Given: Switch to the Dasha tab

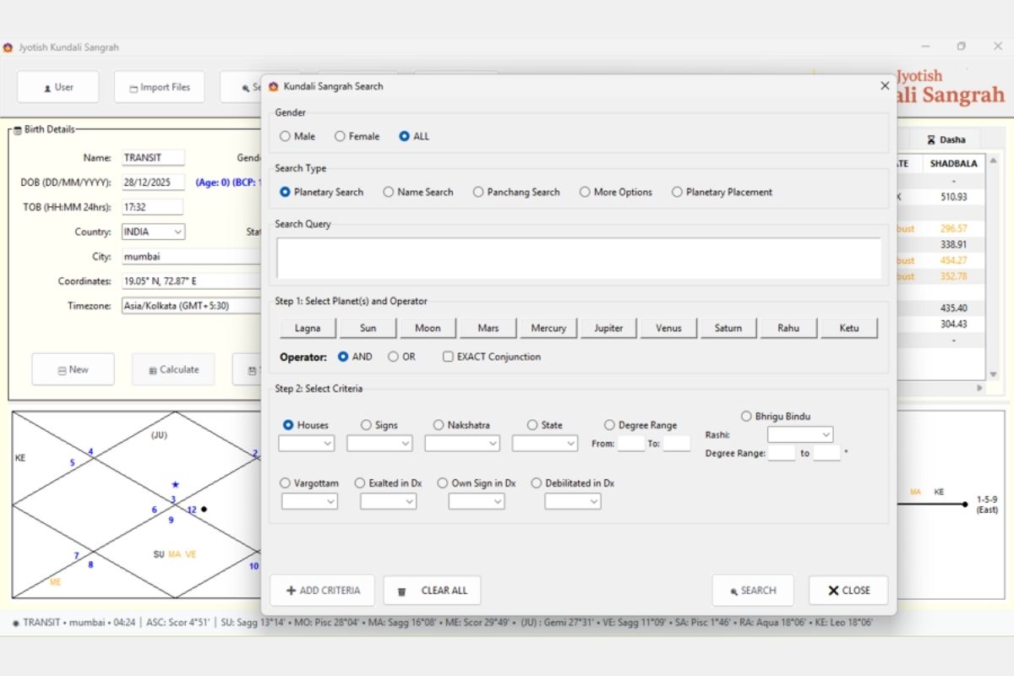Looking at the screenshot, I should click(x=946, y=139).
